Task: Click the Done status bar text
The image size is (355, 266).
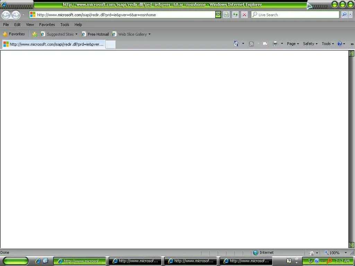Action: click(5, 252)
